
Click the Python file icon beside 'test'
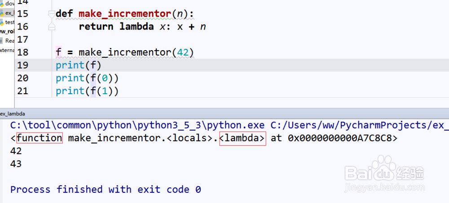[x=2, y=22]
